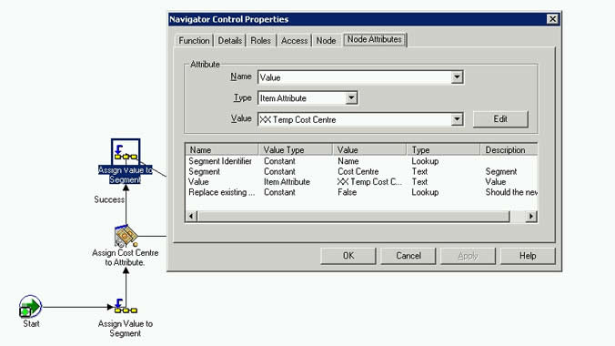This screenshot has height=346, width=615.
Task: Select the Value row in attribute table
Action: pos(361,182)
